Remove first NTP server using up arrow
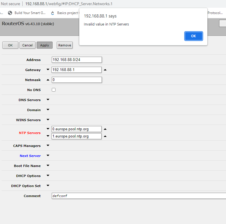226x224 pixels. point(105,129)
